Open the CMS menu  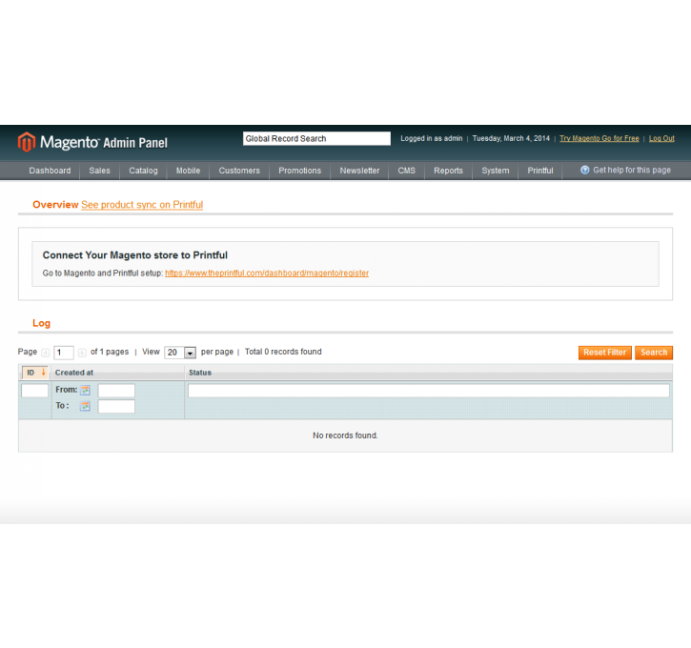click(x=407, y=171)
